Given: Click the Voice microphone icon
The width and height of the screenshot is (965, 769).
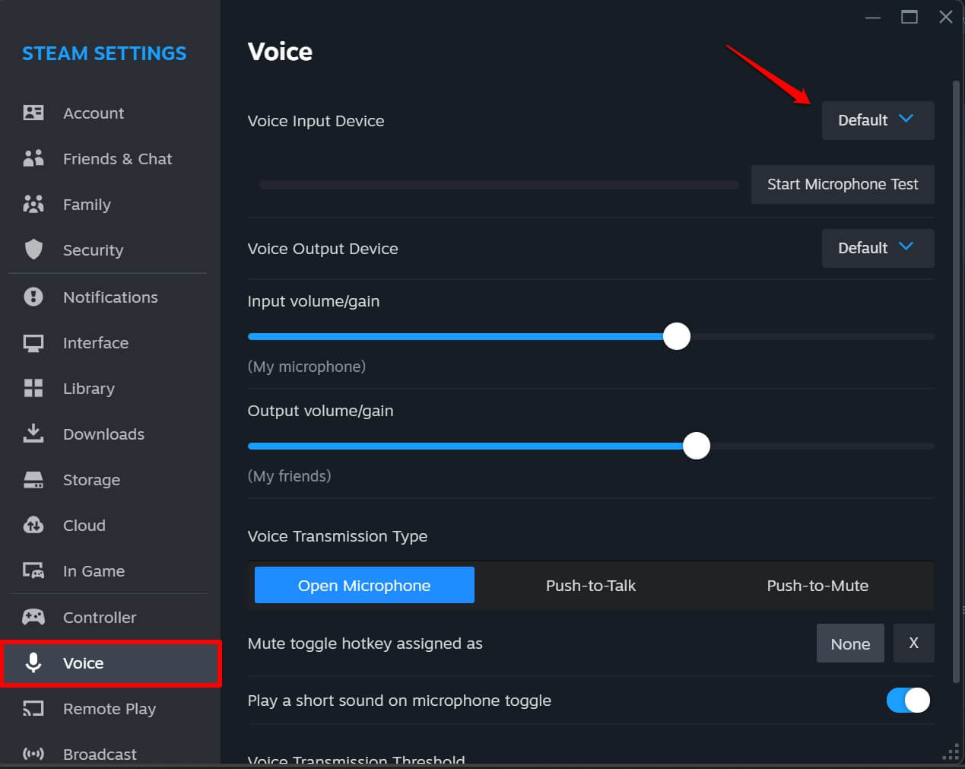Looking at the screenshot, I should tap(33, 663).
